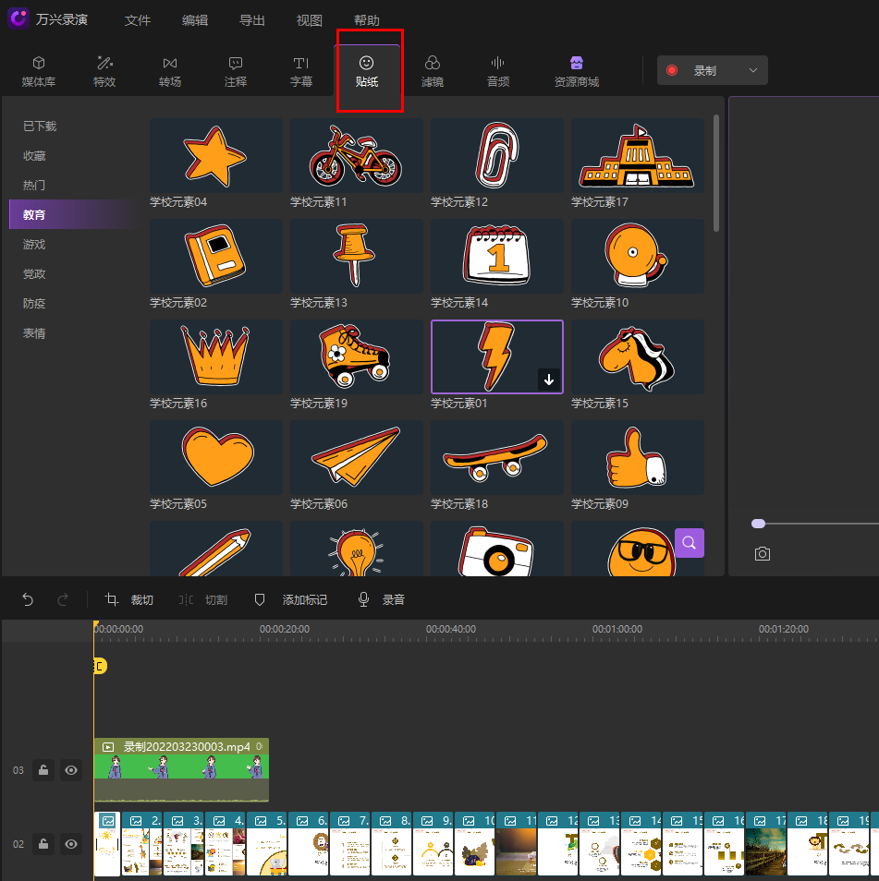Click the 添加标记 add marker button
The height and width of the screenshot is (881, 879).
coord(291,600)
